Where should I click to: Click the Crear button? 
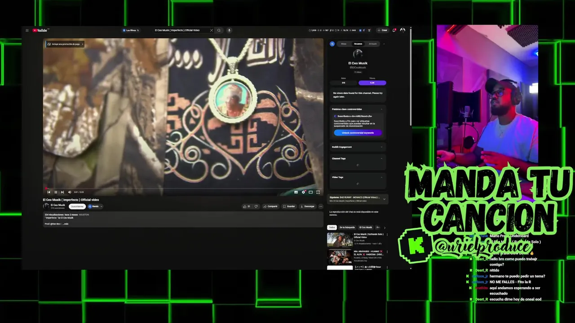click(382, 31)
